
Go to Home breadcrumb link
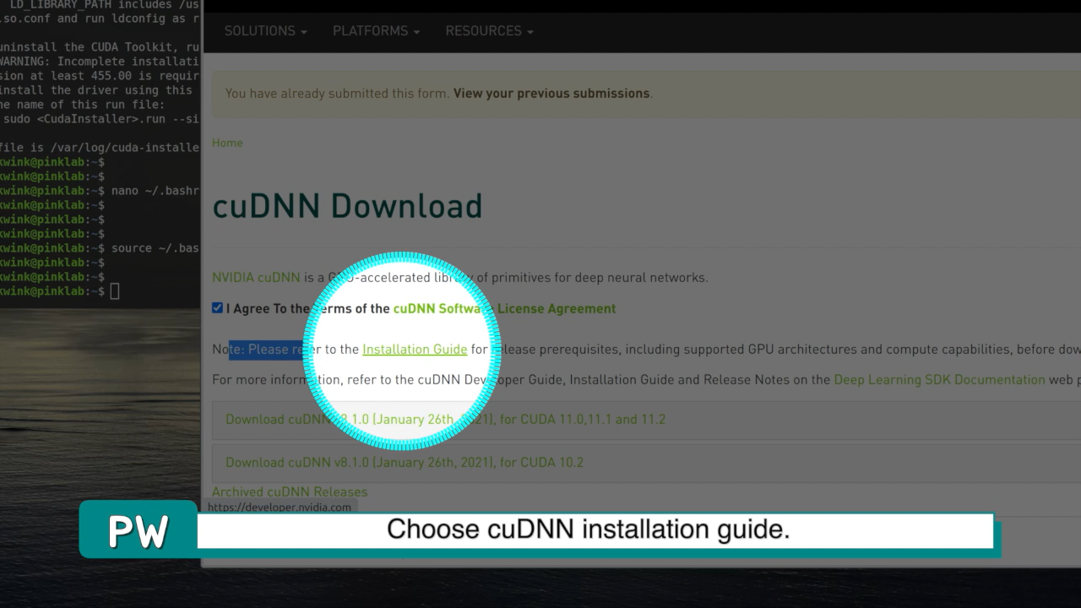pyautogui.click(x=227, y=143)
